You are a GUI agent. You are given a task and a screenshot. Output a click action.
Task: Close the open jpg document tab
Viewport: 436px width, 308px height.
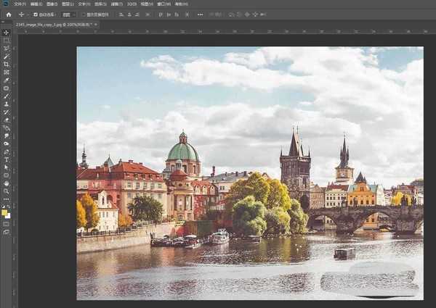click(96, 24)
